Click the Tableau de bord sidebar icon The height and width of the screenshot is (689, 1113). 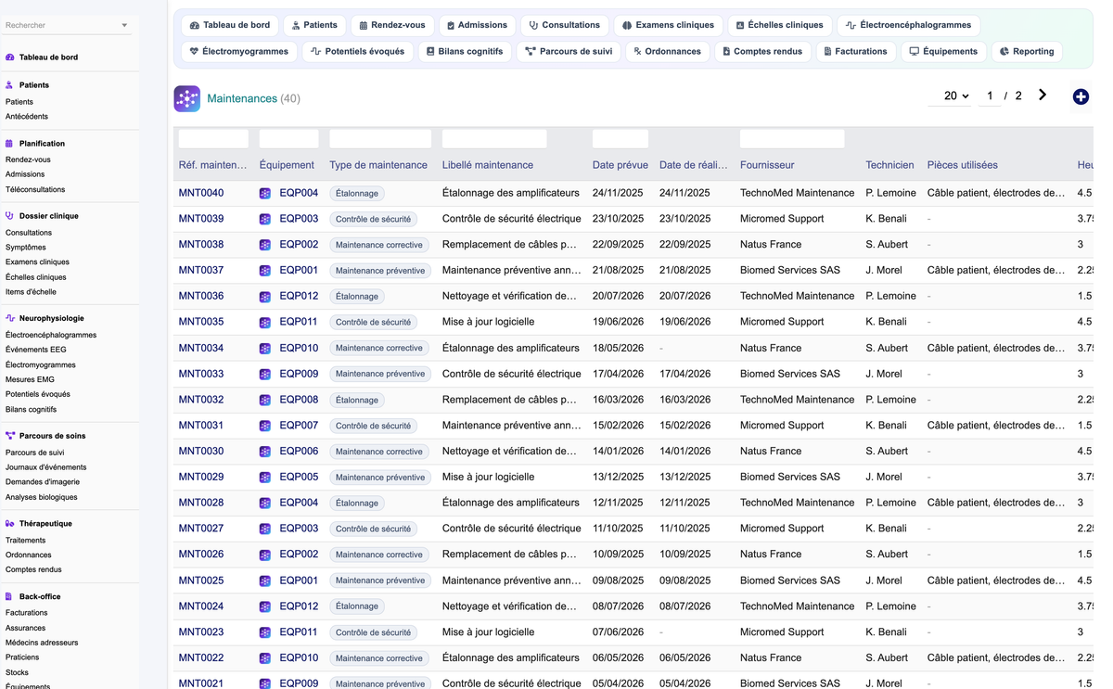pyautogui.click(x=10, y=57)
